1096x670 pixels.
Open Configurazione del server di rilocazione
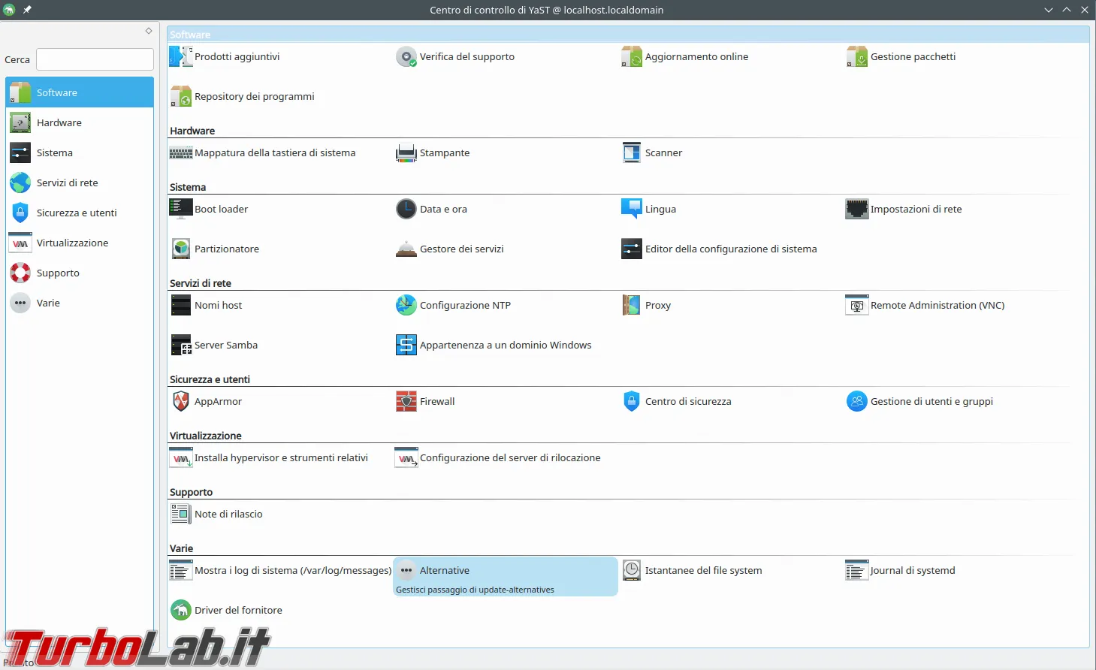coord(498,458)
